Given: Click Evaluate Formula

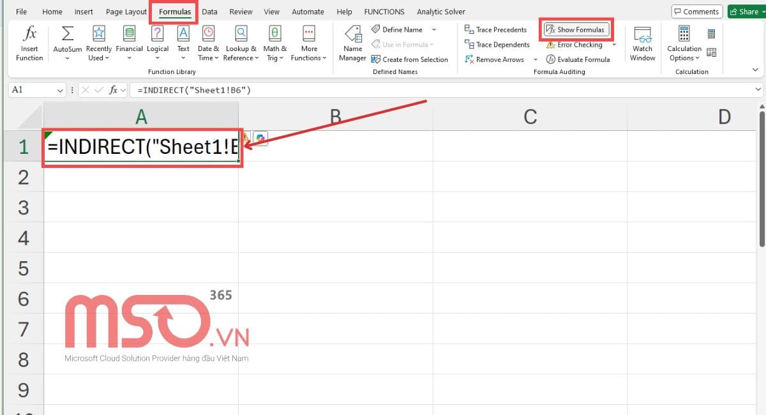Looking at the screenshot, I should click(578, 59).
